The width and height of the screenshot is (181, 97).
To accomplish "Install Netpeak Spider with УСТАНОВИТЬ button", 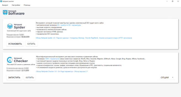I will [x=15, y=44].
